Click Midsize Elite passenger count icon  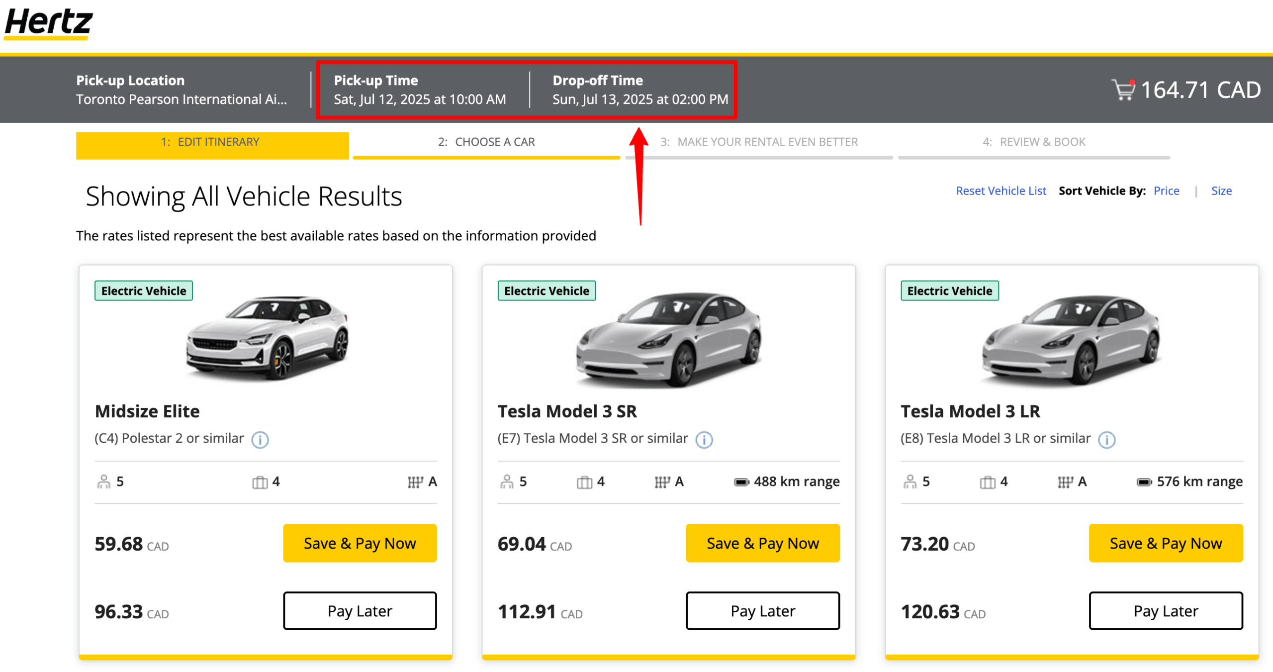(103, 481)
